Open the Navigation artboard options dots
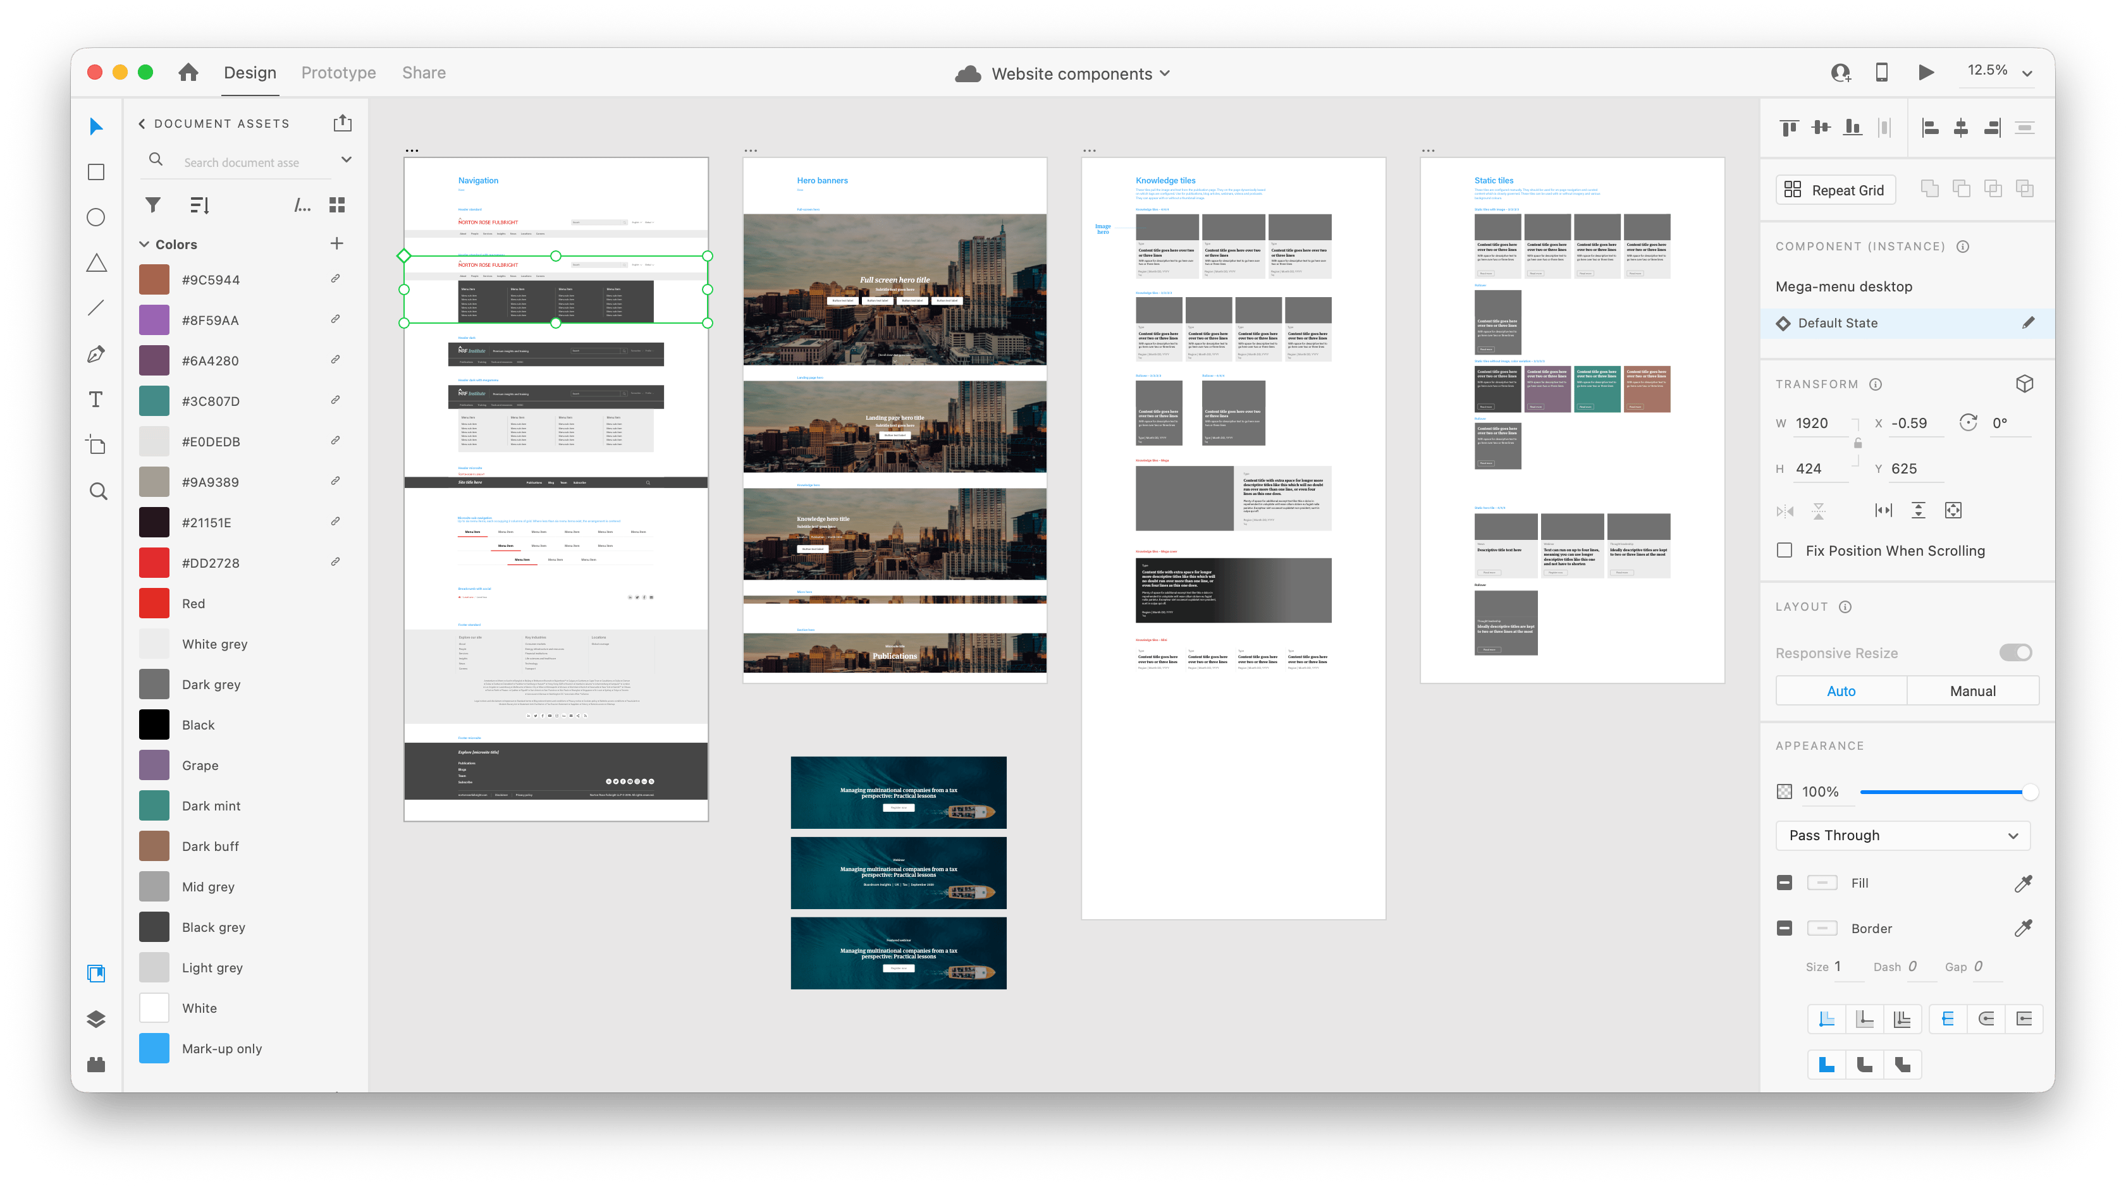This screenshot has height=1186, width=2126. (412, 151)
